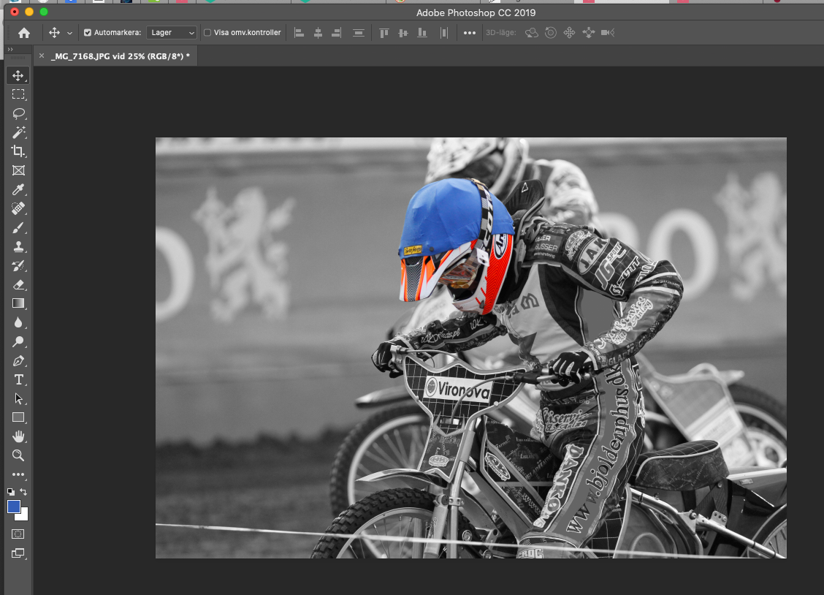Select the Magic Wand tool
This screenshot has width=824, height=595.
[18, 132]
